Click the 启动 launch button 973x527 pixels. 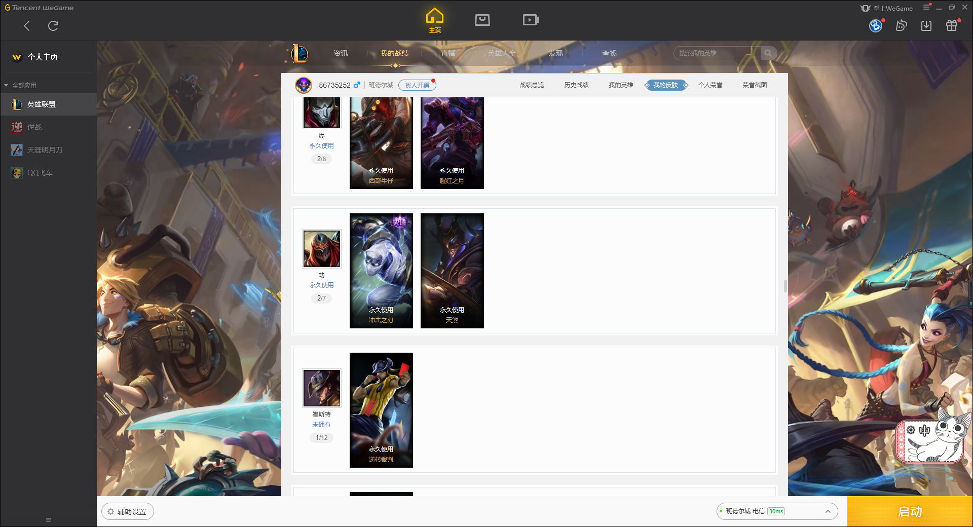pyautogui.click(x=910, y=512)
